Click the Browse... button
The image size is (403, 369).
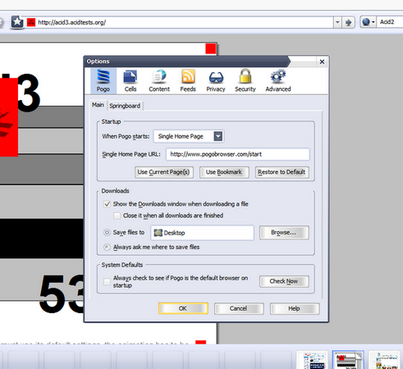pos(284,233)
